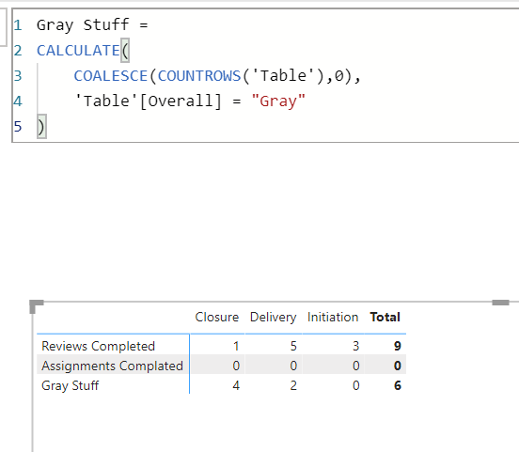This screenshot has width=519, height=452.
Task: Select the Total column header
Action: [x=385, y=317]
